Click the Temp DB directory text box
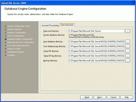136x102 pixels. pos(96,51)
